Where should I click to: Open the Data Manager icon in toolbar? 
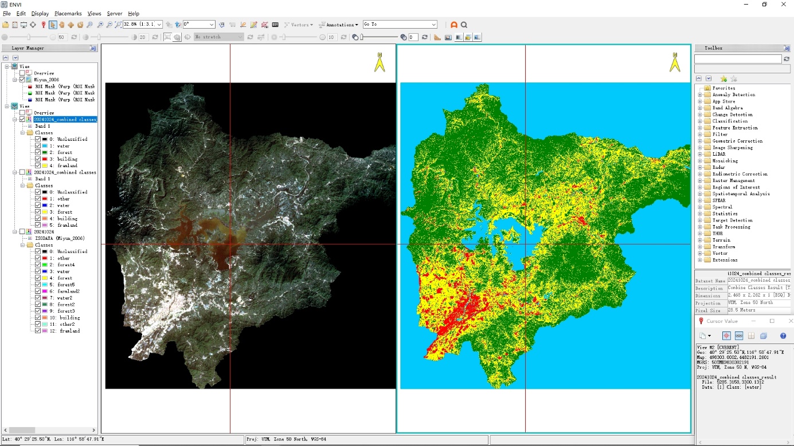tap(14, 25)
